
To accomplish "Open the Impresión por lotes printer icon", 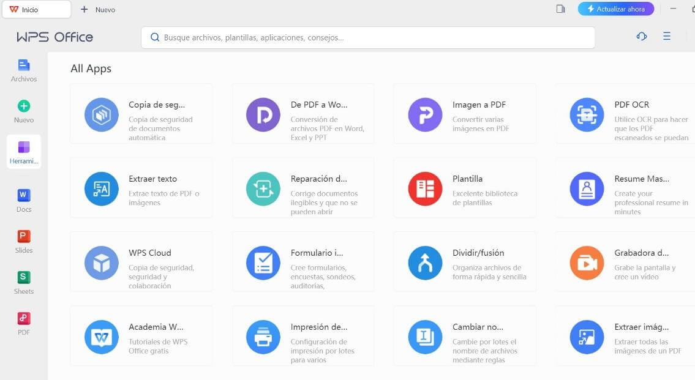I will 263,337.
